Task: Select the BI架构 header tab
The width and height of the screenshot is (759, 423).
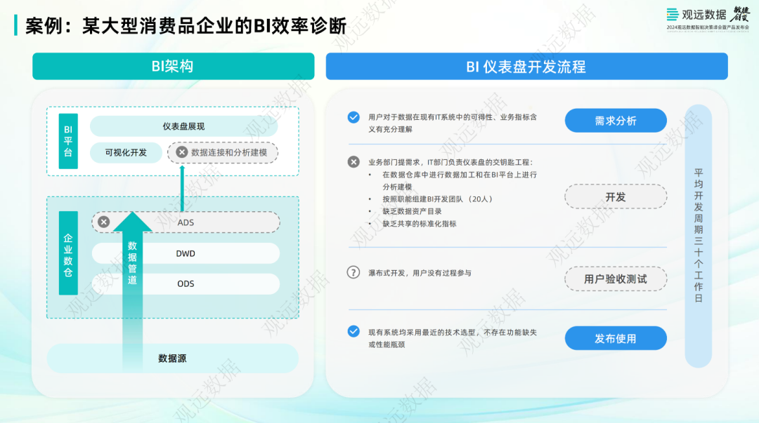Action: point(173,67)
